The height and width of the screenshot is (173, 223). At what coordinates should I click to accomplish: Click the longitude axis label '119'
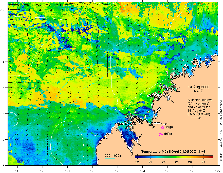18,171
